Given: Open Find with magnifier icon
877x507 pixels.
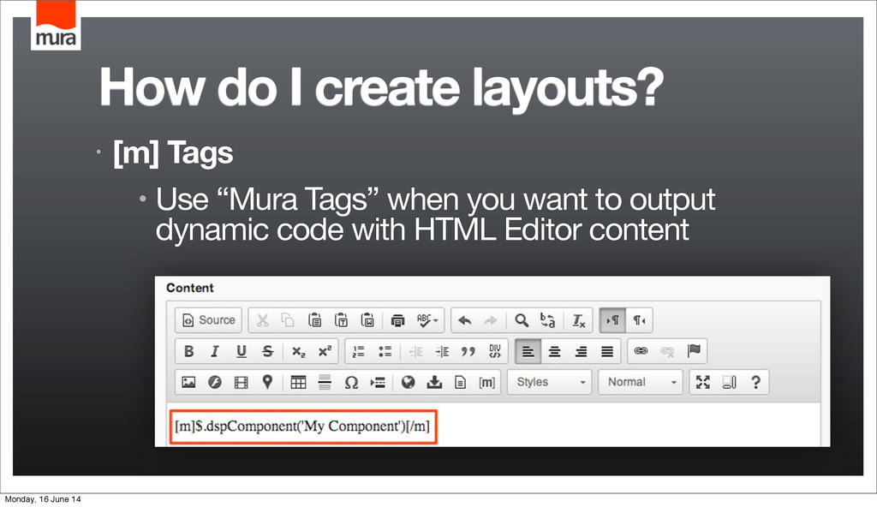Looking at the screenshot, I should coord(522,320).
